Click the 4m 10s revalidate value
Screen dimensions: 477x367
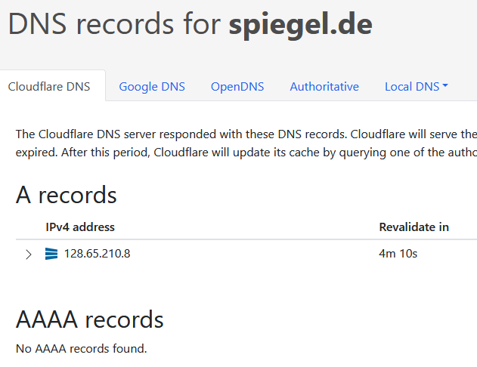[398, 254]
